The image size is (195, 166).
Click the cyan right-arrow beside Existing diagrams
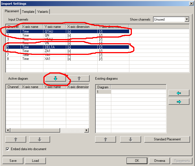179,102
